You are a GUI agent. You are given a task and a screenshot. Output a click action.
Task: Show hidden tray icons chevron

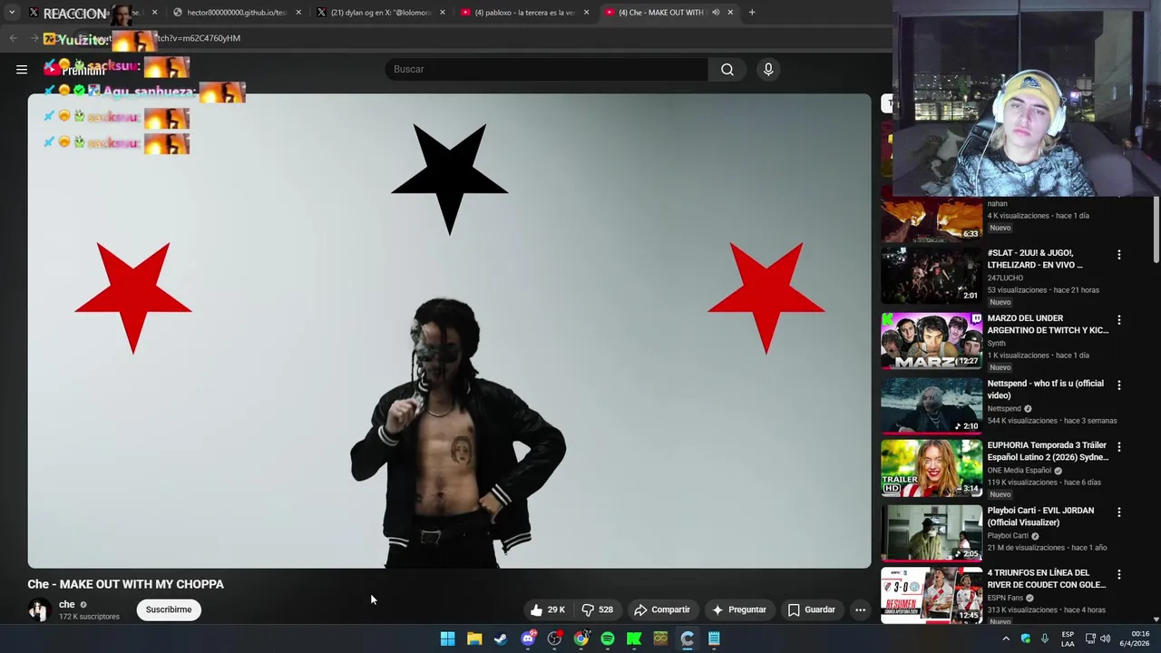(x=1005, y=638)
